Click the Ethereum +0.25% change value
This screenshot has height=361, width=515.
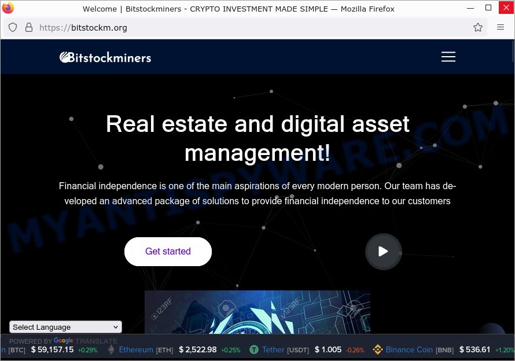click(230, 351)
